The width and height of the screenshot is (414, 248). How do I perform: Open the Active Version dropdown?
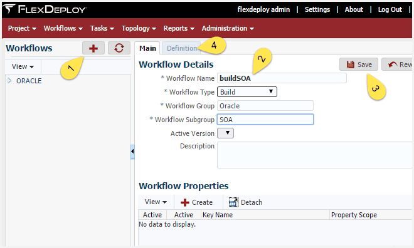[x=225, y=133]
